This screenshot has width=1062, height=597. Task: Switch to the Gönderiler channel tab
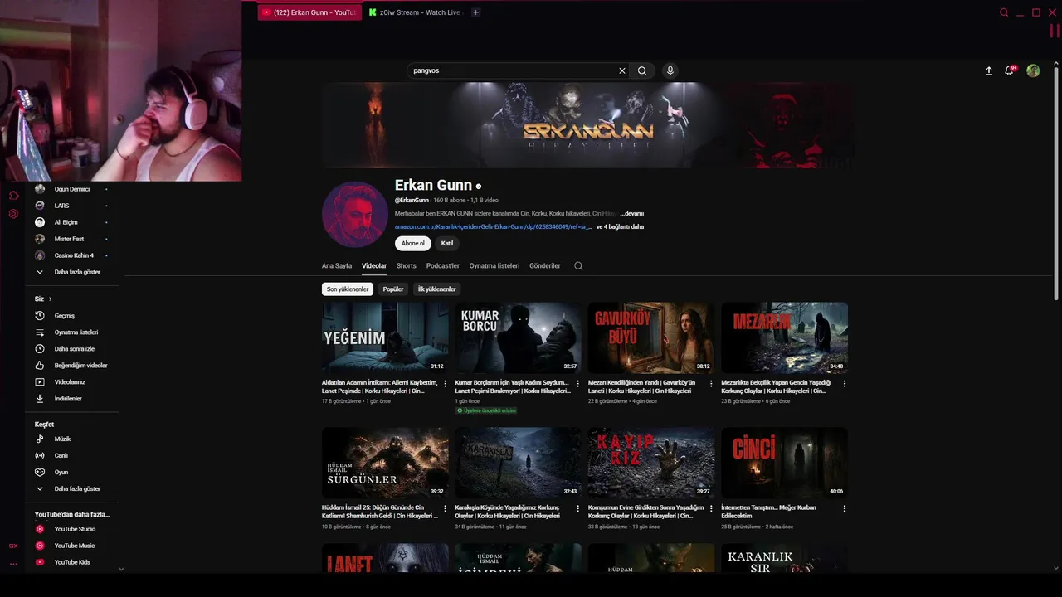[x=545, y=266]
